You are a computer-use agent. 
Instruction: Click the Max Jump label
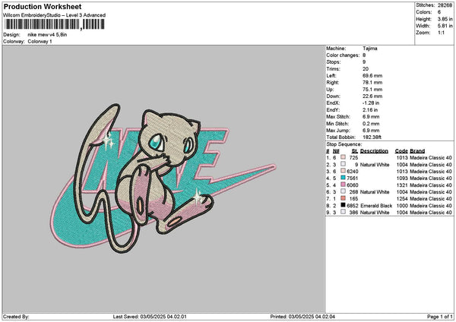(x=338, y=131)
